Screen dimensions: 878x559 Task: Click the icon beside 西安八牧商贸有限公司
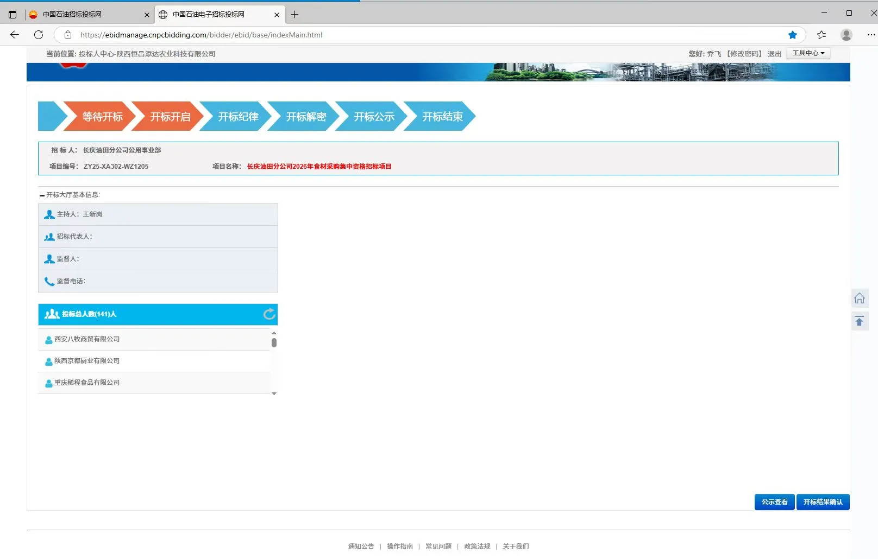coord(49,340)
